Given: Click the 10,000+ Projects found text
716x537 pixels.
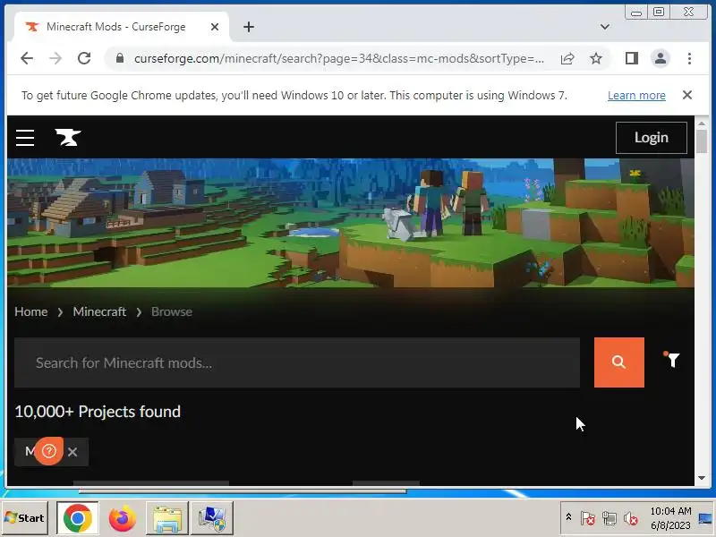Looking at the screenshot, I should click(98, 412).
